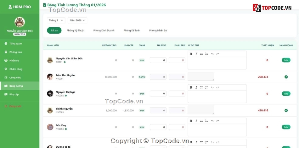Screen dimensions: 299x148
Task: Click Bold icon in Đức Duy row
Action: click(x=191, y=121)
